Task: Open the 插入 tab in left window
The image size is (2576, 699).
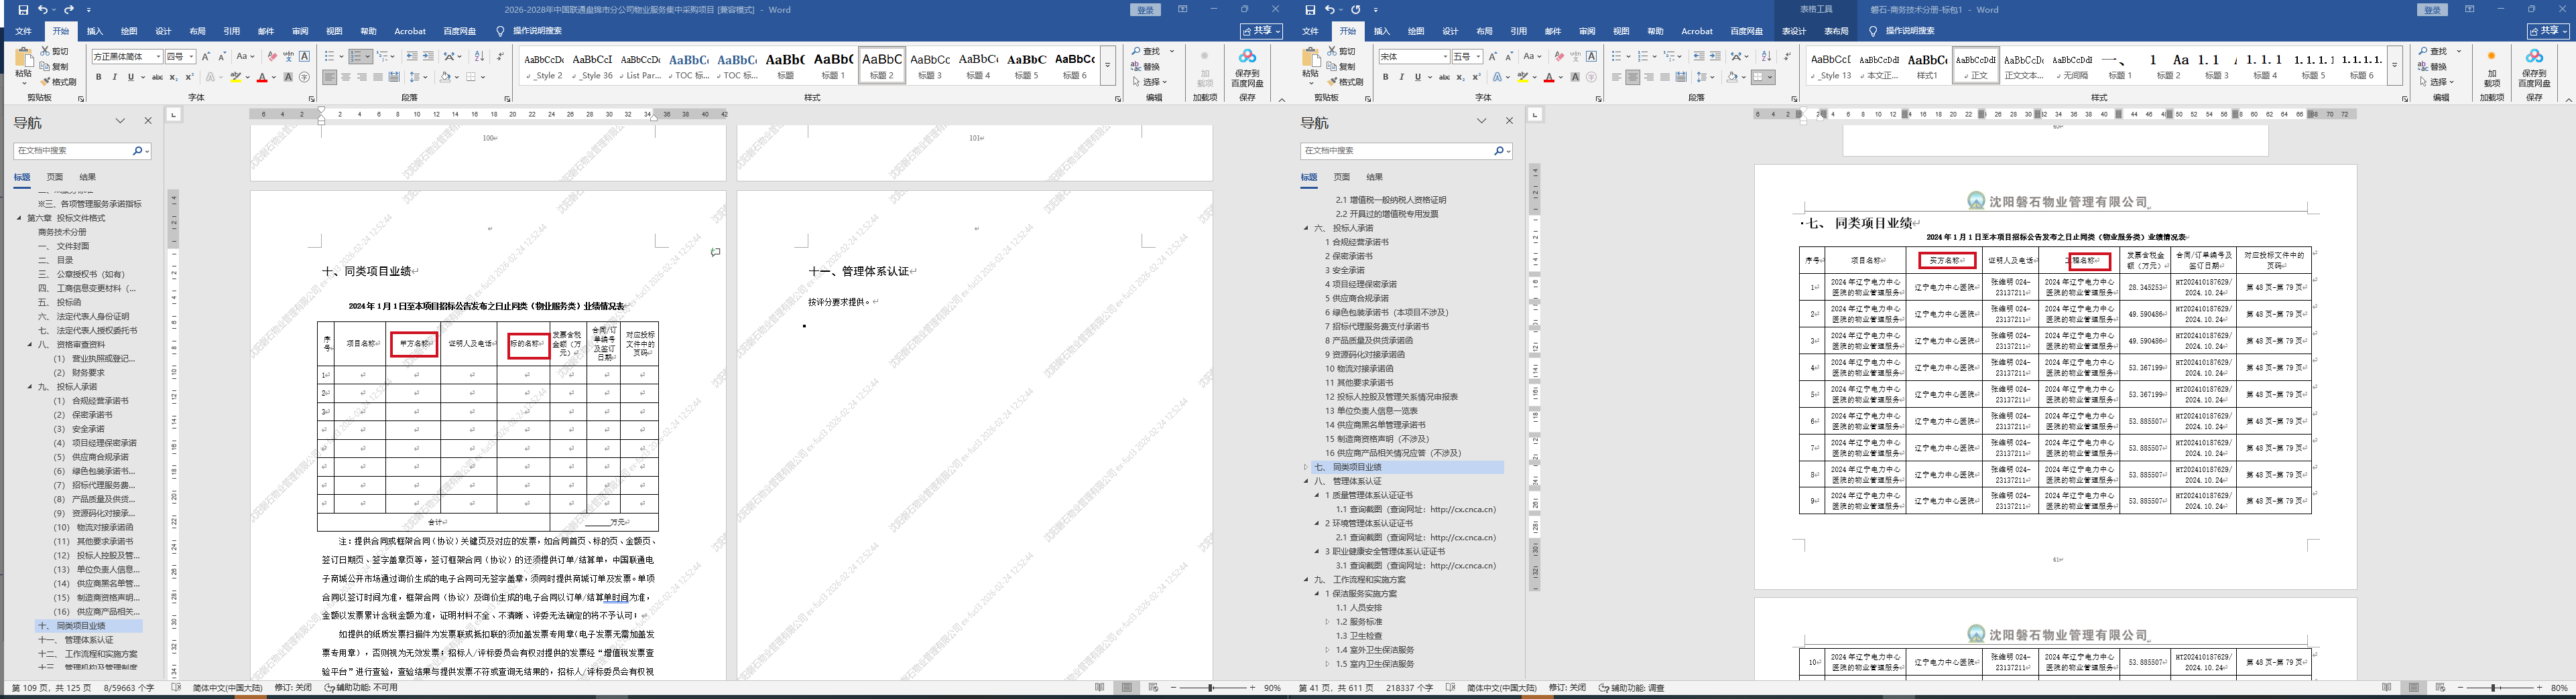Action: pos(95,31)
